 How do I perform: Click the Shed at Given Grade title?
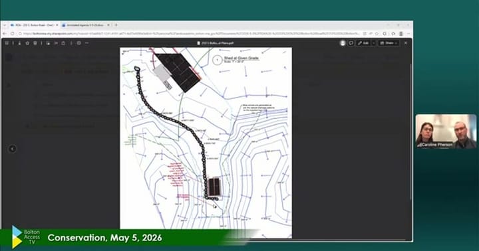[x=241, y=58]
